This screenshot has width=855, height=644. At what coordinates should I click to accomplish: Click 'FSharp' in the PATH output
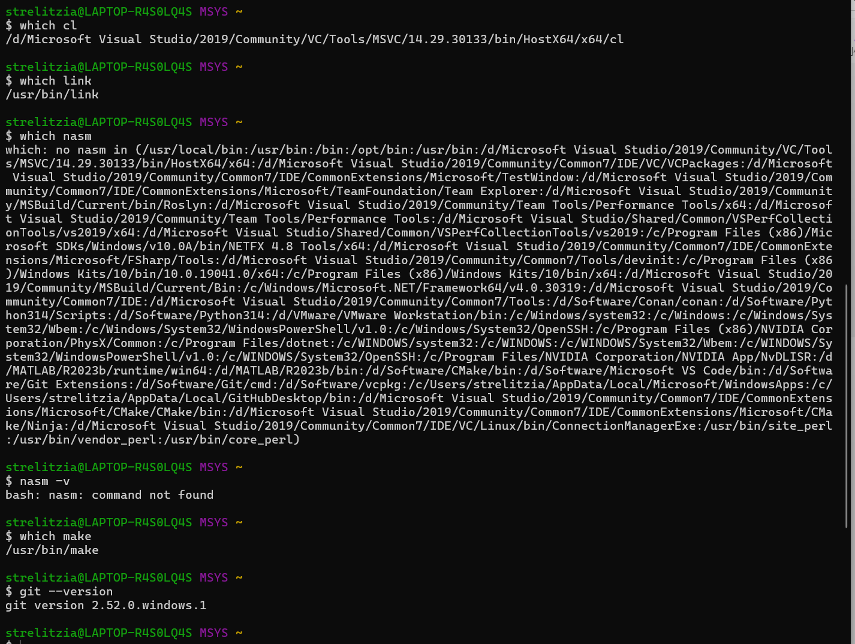149,260
